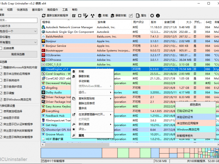The image size is (219, 164).
Task: Toggle 隐藏由Microsoft发布的内容 checkbox
Action: coord(1,67)
